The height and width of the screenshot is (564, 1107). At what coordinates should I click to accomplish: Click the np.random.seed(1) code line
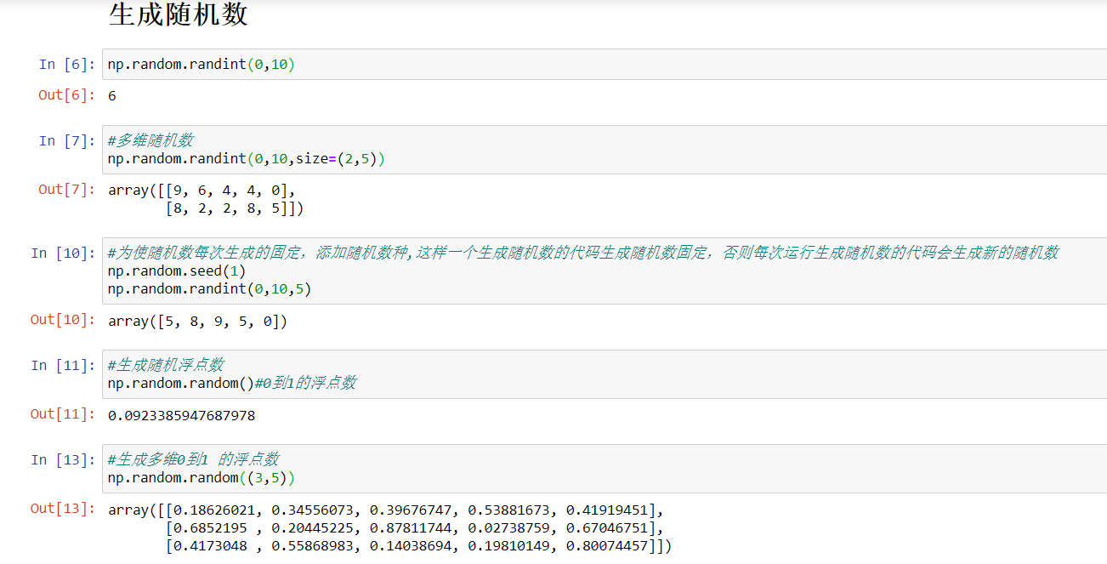point(177,271)
